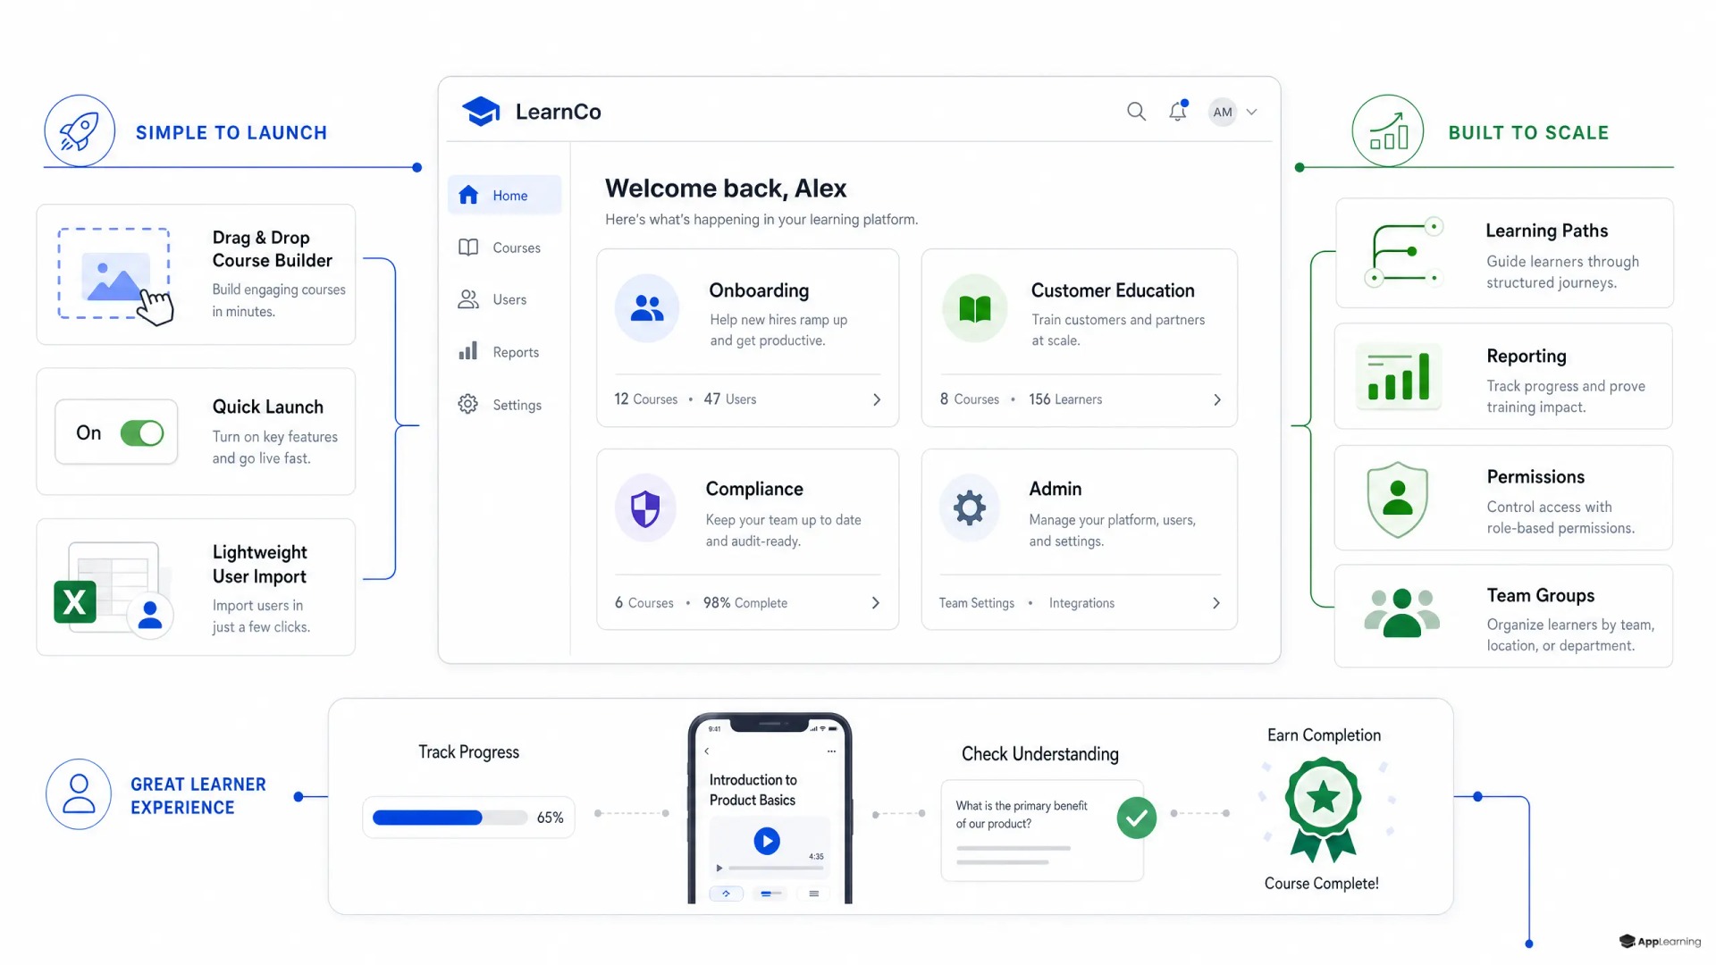
Task: Play the Introduction to Product Basics video
Action: [767, 841]
